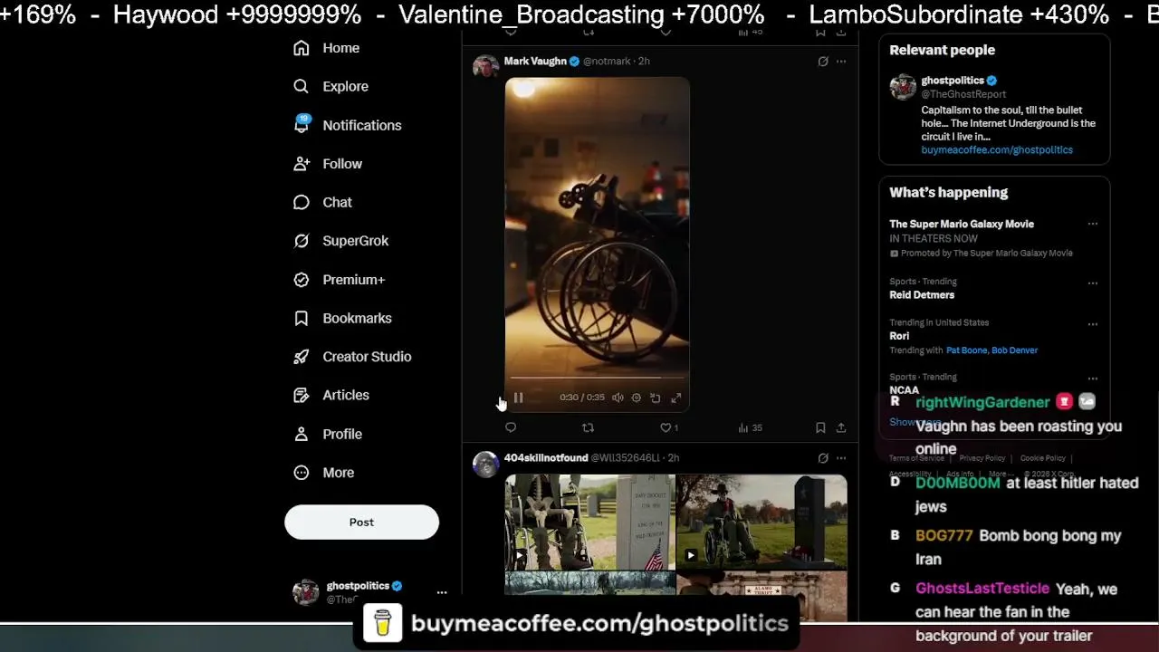Viewport: 1159px width, 652px height.
Task: Open more options on 404skillnotfound's post
Action: pyautogui.click(x=841, y=458)
